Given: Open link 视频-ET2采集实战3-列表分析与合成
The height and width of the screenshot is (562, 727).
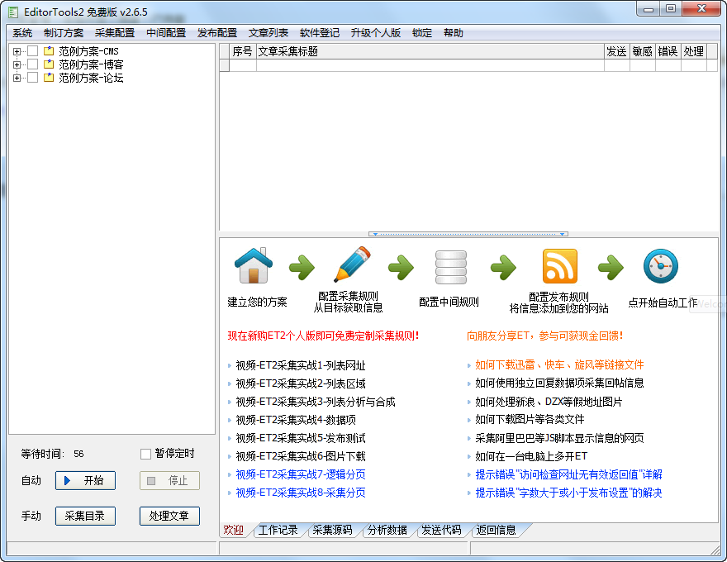Looking at the screenshot, I should (316, 402).
